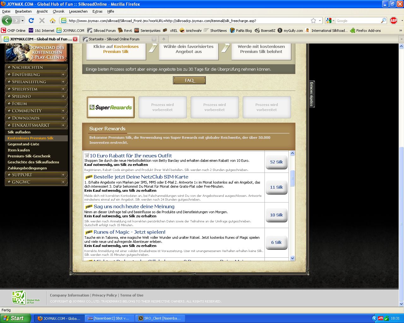This screenshot has width=404, height=323.
Task: Expand the Einführung sidebar menu
Action: pos(63,75)
